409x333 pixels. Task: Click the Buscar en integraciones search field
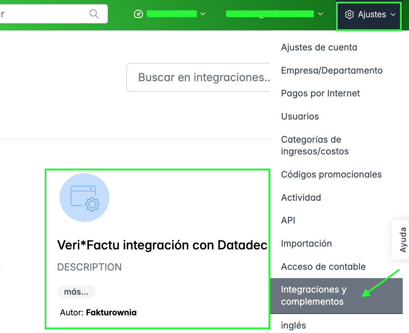pos(199,77)
